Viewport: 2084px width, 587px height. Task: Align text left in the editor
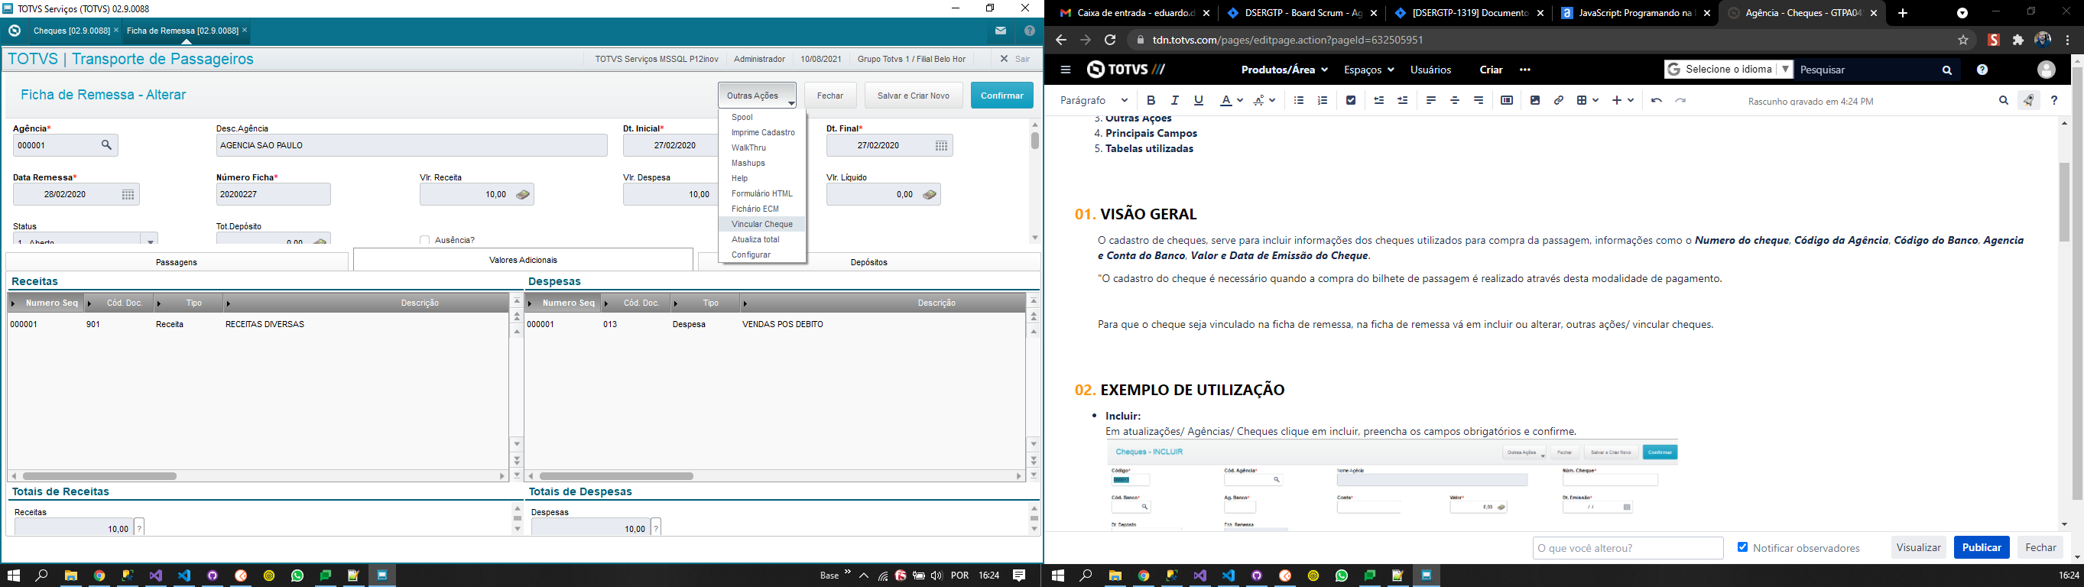click(x=1431, y=100)
